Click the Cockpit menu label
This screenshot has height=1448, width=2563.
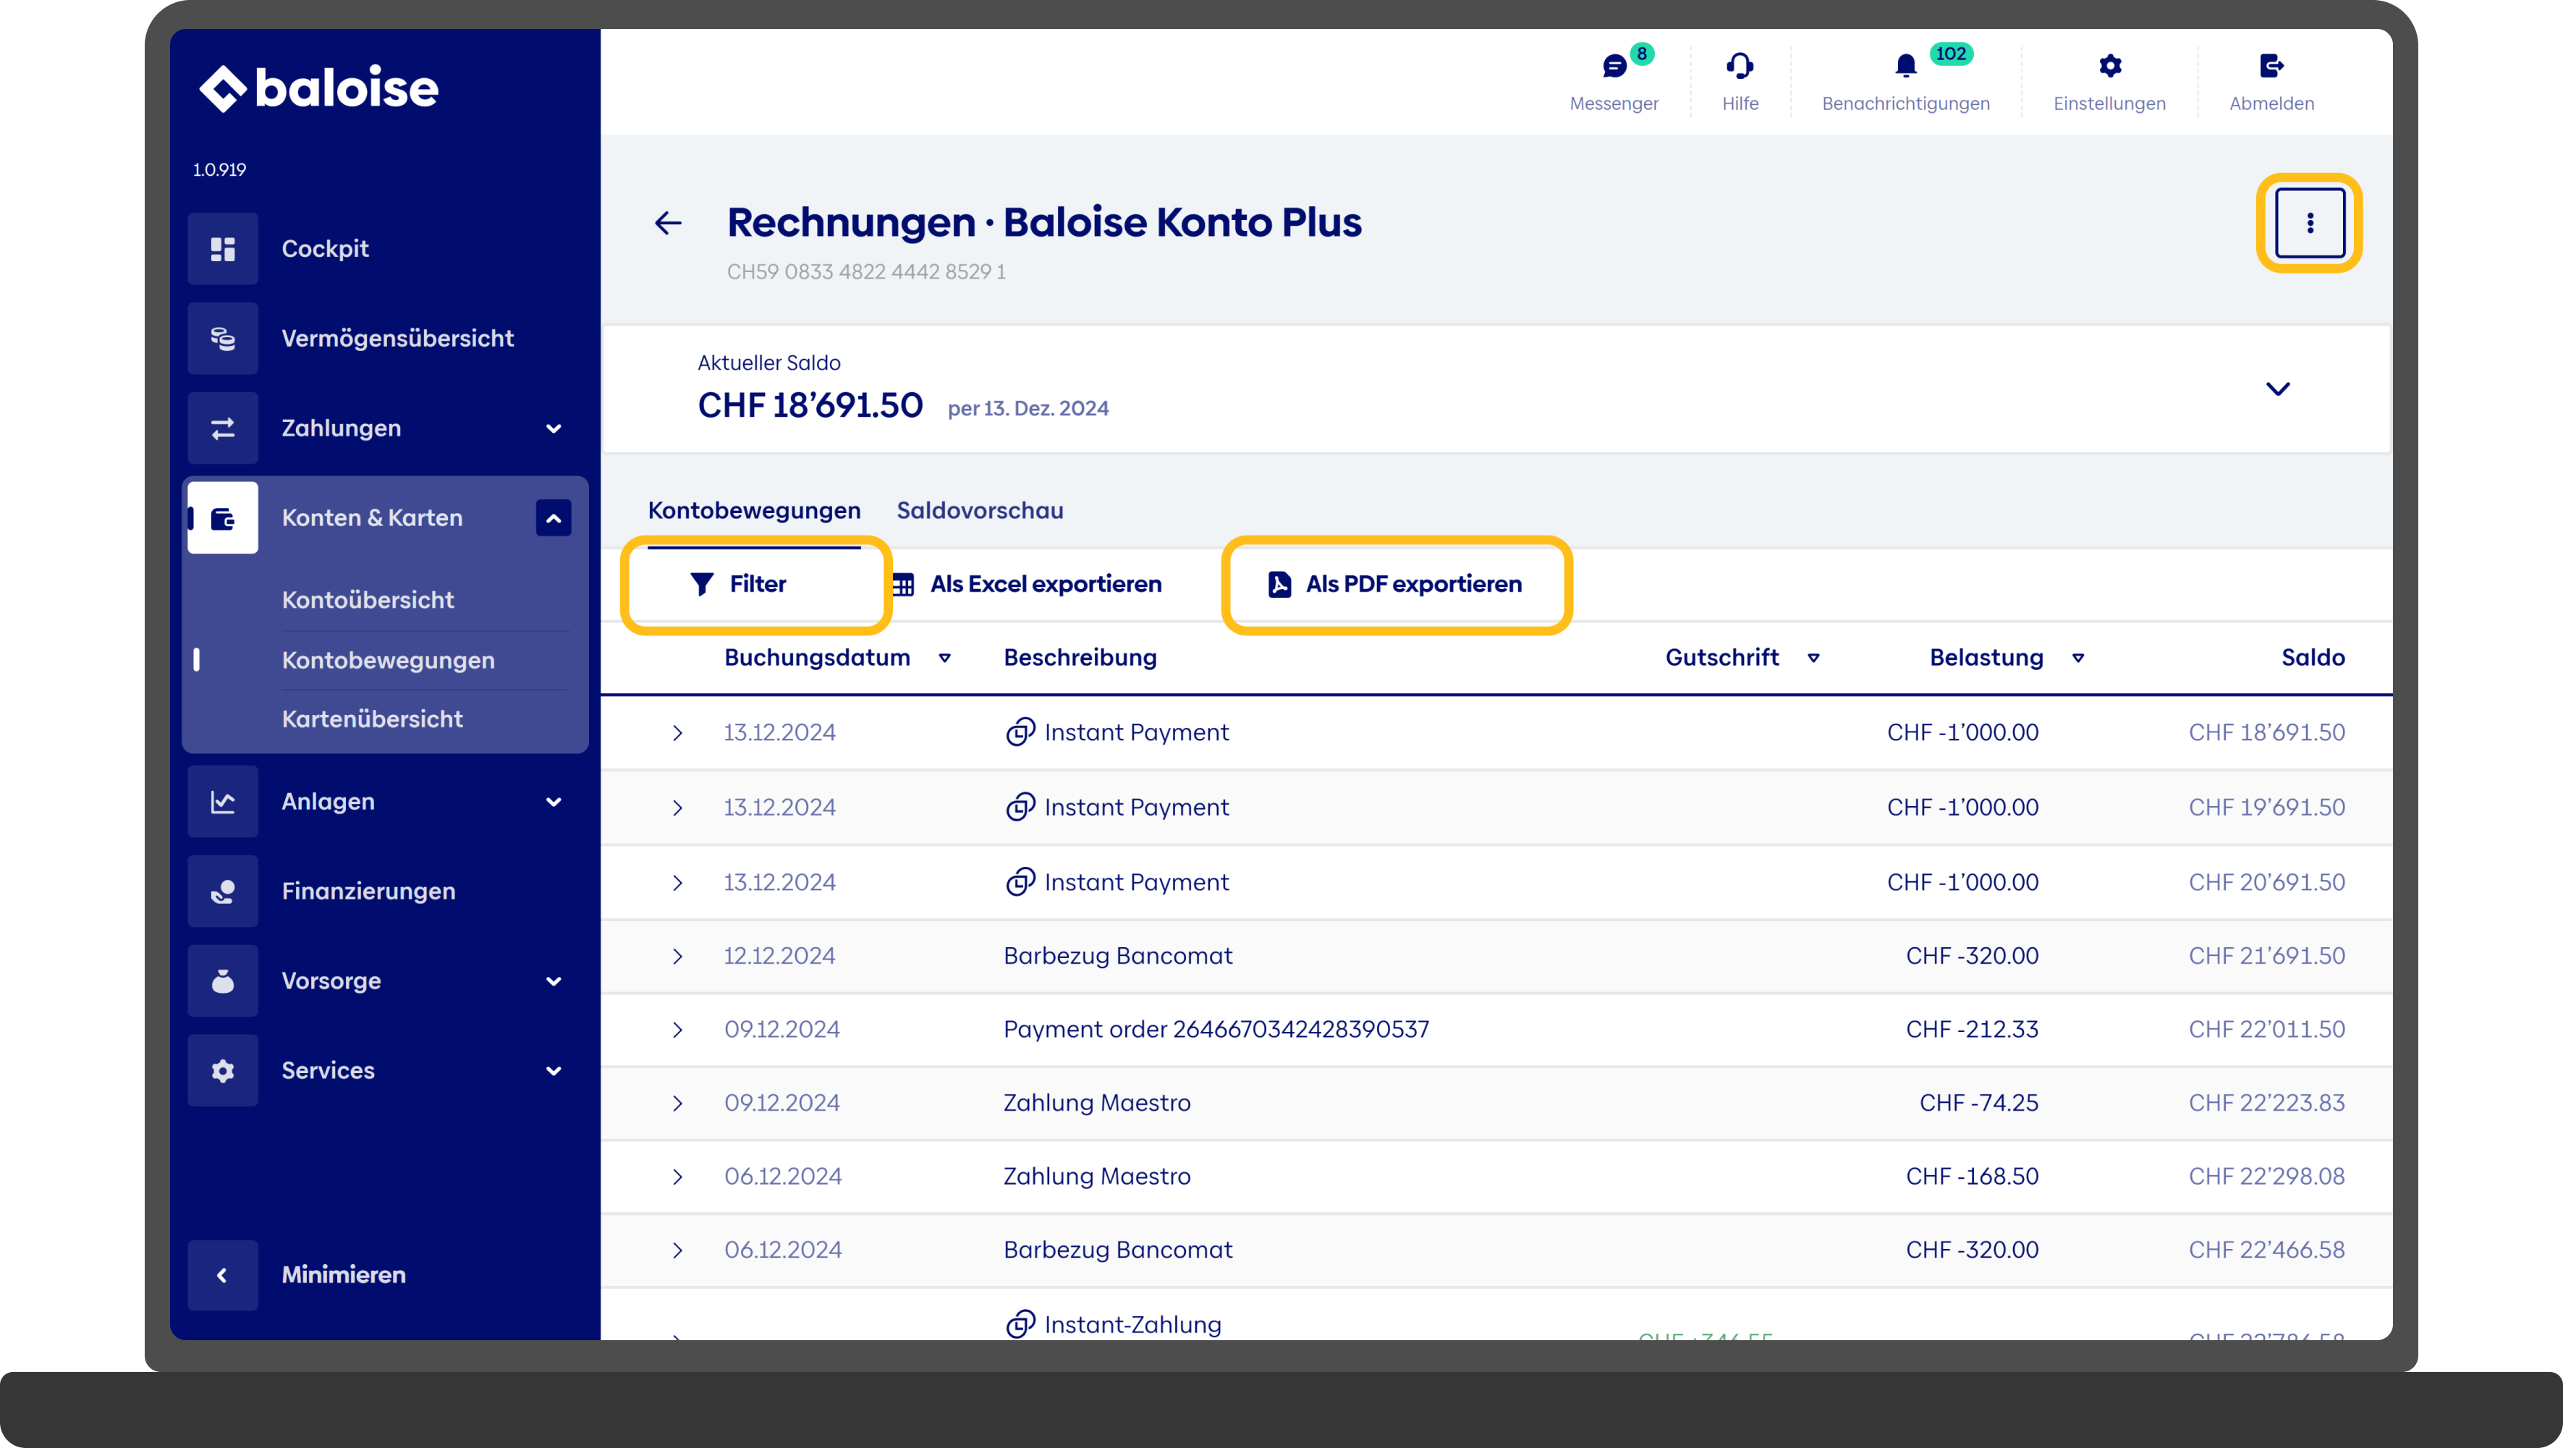pyautogui.click(x=326, y=249)
